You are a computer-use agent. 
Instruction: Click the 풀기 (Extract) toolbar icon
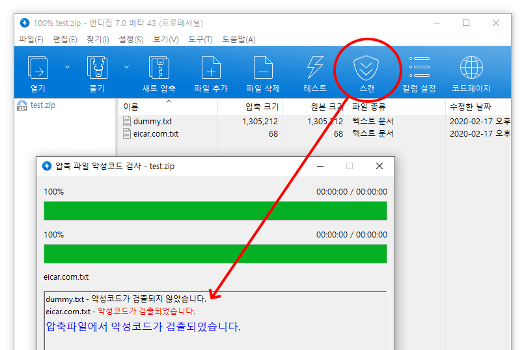point(97,67)
